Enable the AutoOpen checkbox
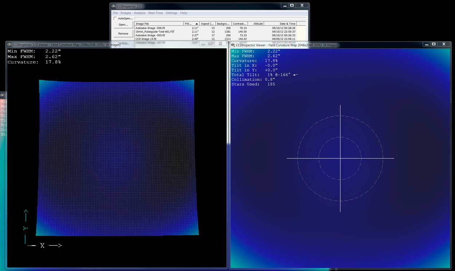Screen dimensions: 455x271 pos(115,18)
